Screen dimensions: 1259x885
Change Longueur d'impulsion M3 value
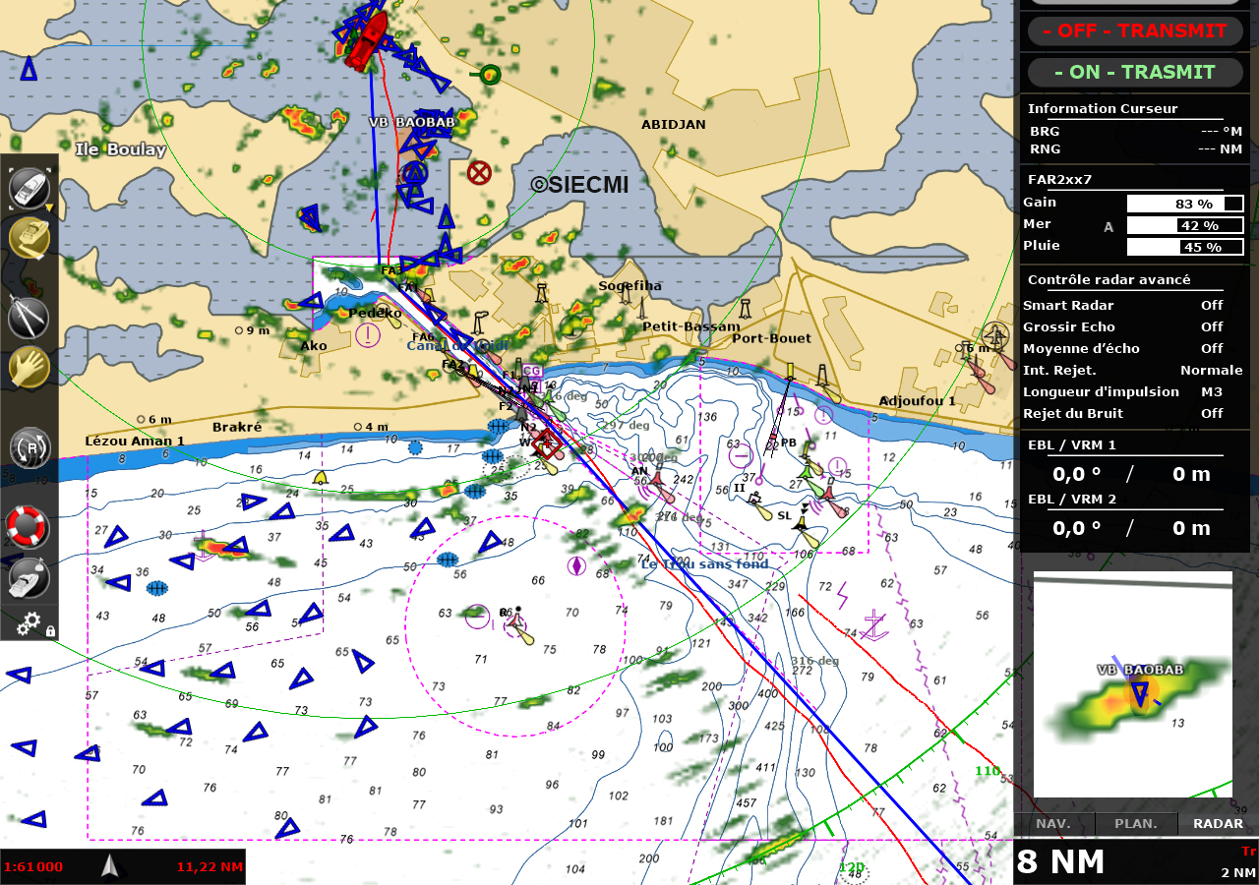[1211, 391]
